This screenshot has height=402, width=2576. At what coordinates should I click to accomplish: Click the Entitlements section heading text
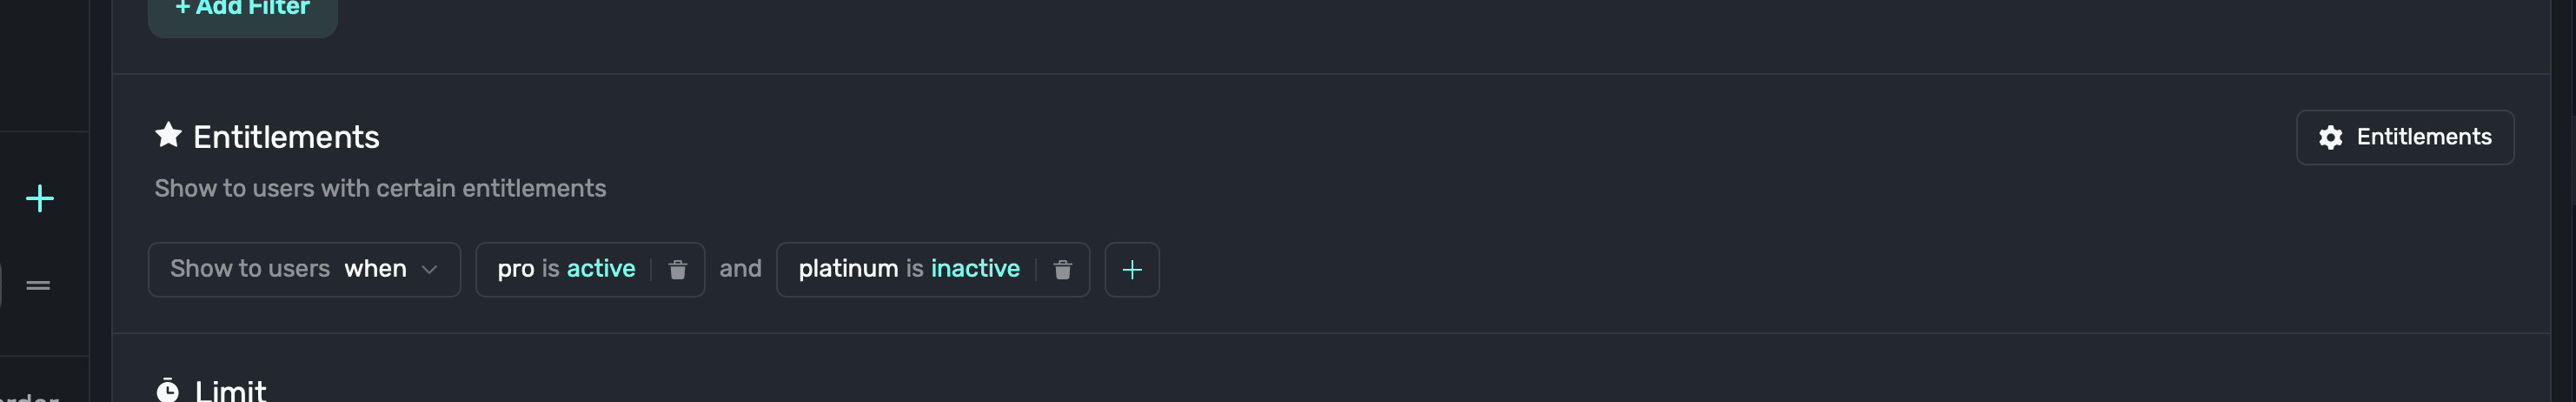[x=286, y=137]
